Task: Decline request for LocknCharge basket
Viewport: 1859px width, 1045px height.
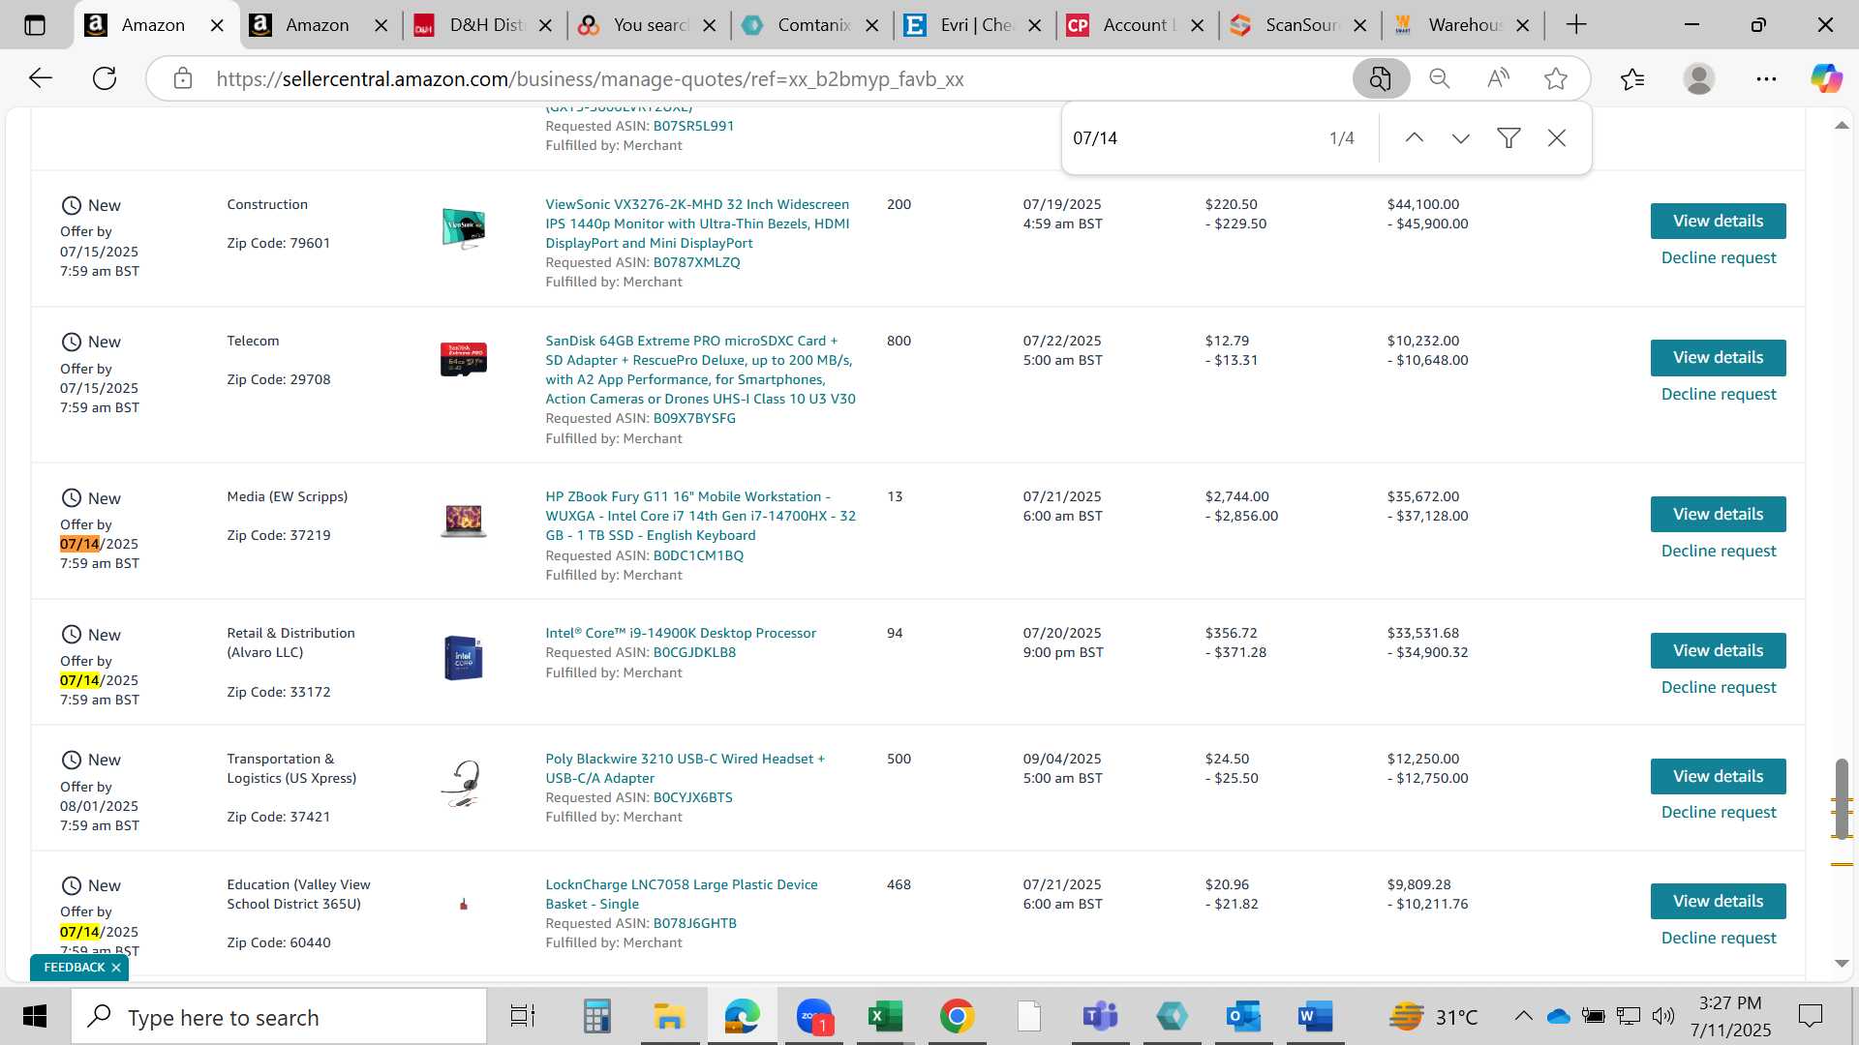Action: [x=1719, y=938]
